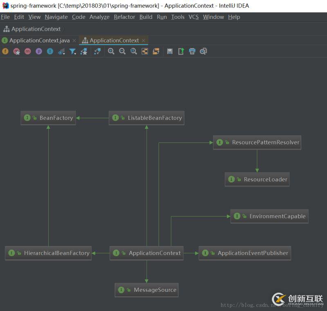
Task: Toggle the Inner Classes display icon
Action: 50,51
